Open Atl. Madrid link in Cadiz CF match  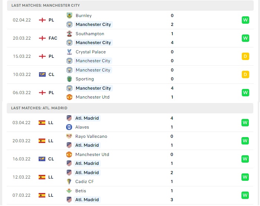(x=87, y=173)
